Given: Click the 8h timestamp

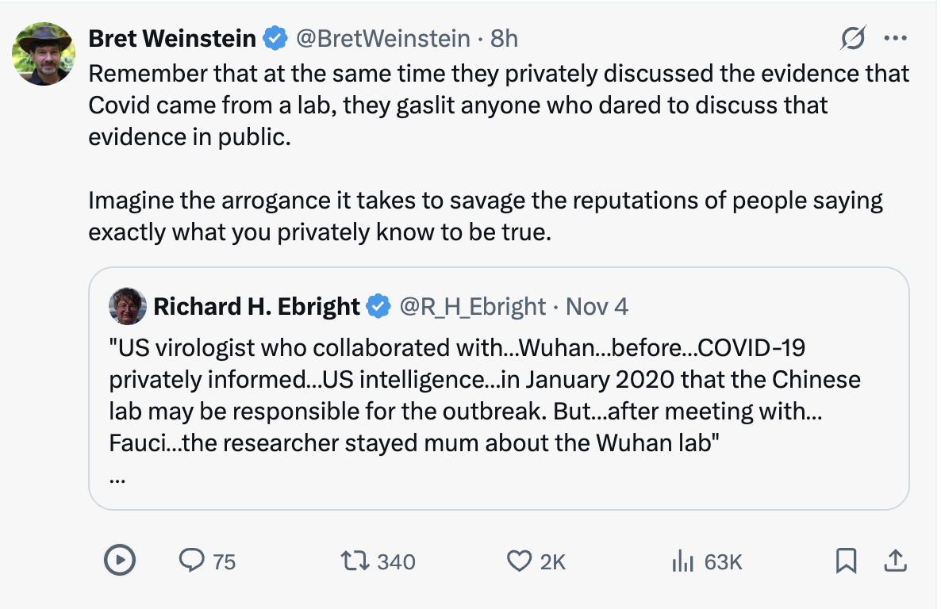Looking at the screenshot, I should [x=505, y=38].
